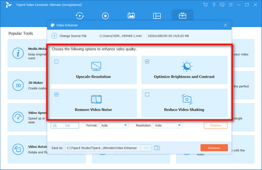Screen dimensions: 262x170
Task: Click the Reduce Video Shaking camera icon
Action: (187, 99)
